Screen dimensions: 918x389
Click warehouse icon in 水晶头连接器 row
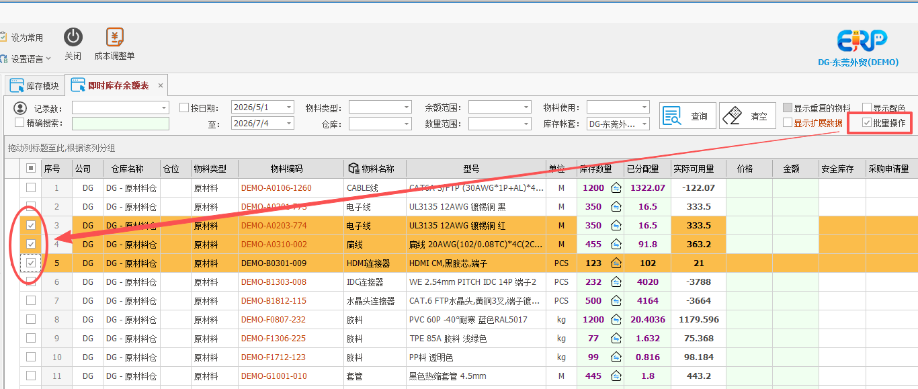click(616, 301)
